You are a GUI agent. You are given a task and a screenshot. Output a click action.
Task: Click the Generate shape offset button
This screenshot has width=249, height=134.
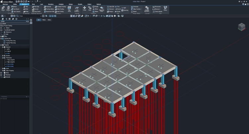[x=135, y=7]
